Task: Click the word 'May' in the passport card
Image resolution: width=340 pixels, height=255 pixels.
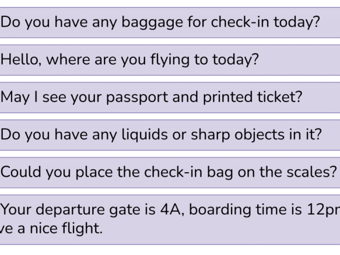Action: point(15,98)
